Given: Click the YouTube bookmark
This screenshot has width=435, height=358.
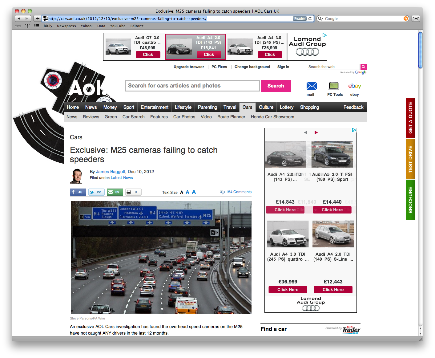Looking at the screenshot, I should coord(118,26).
